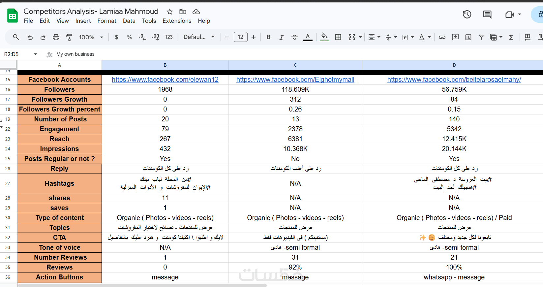Add a comment to the cell
543x287 pixels.
455,37
